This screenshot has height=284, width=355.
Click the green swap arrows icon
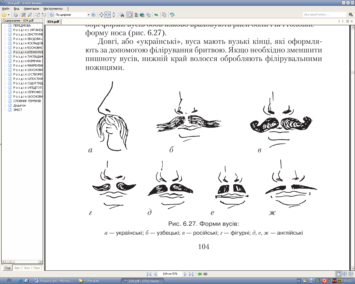[x=156, y=15]
